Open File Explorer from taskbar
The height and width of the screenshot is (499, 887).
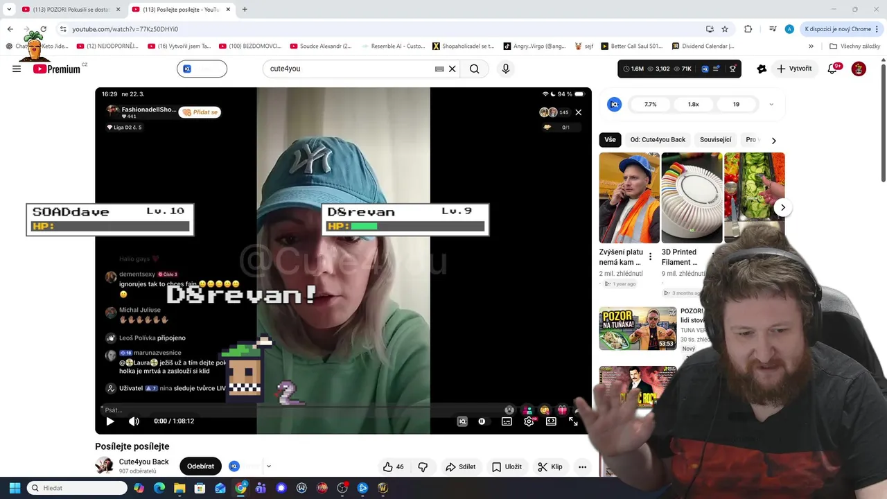[179, 488]
